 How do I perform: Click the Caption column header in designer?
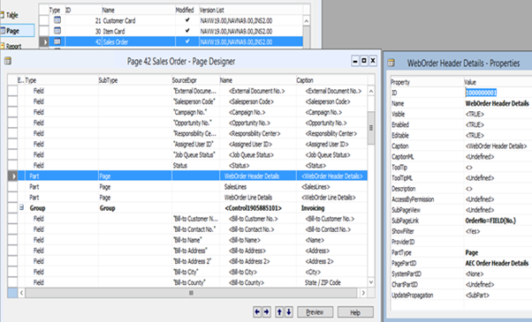331,80
